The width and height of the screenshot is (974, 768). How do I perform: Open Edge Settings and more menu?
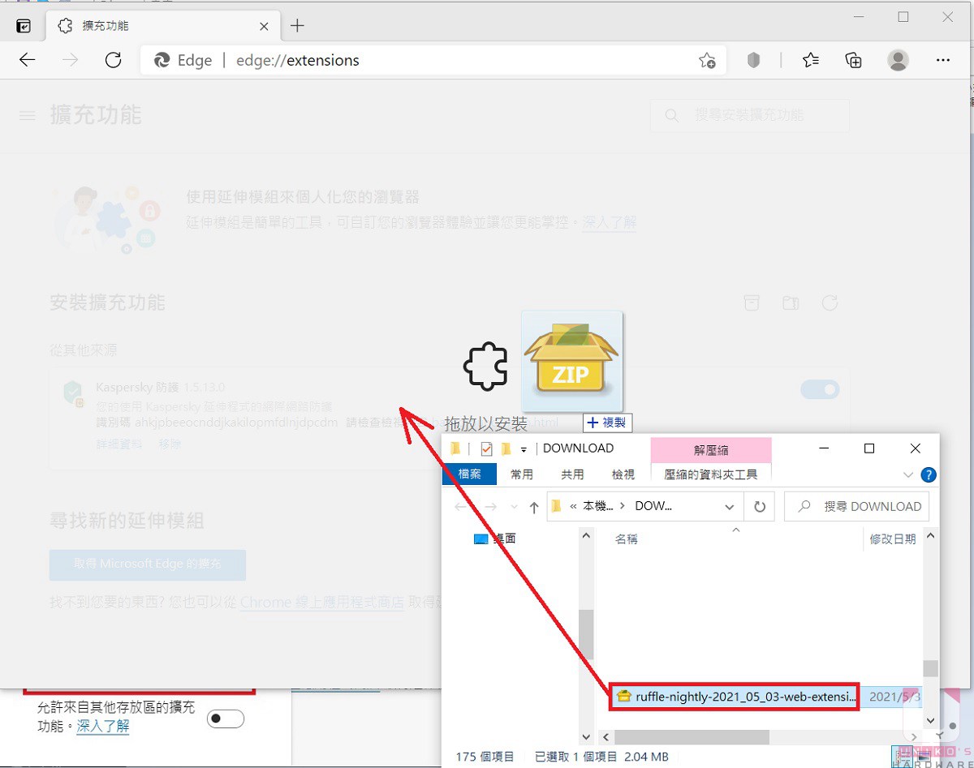click(x=942, y=60)
